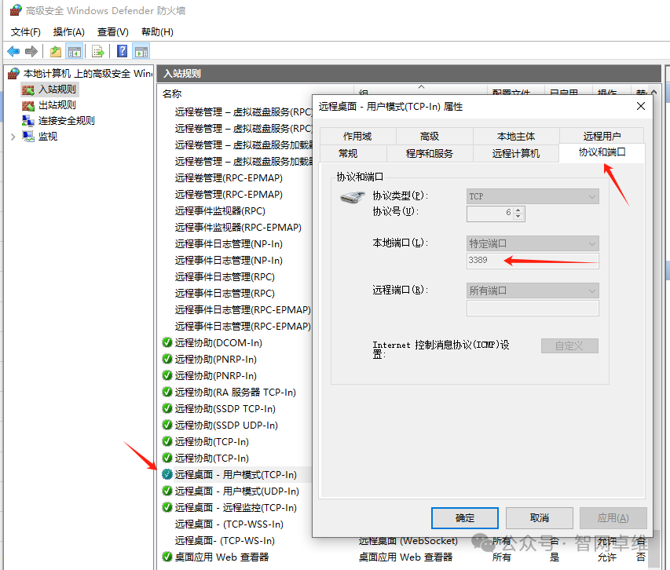Open the 查看(V) menu

pyautogui.click(x=113, y=32)
